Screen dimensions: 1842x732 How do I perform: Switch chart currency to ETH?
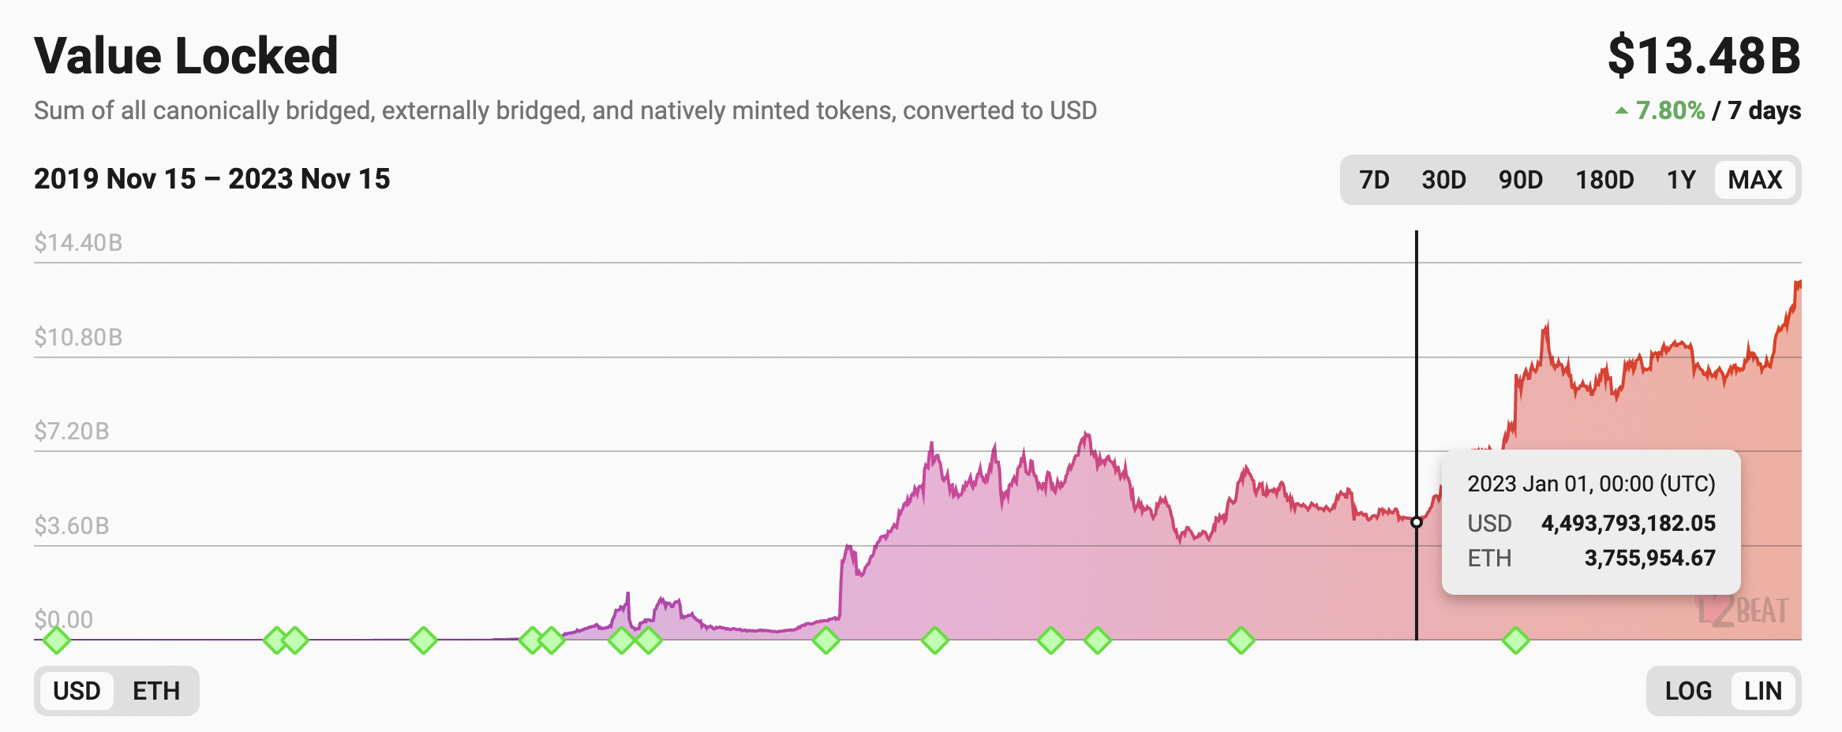(156, 691)
